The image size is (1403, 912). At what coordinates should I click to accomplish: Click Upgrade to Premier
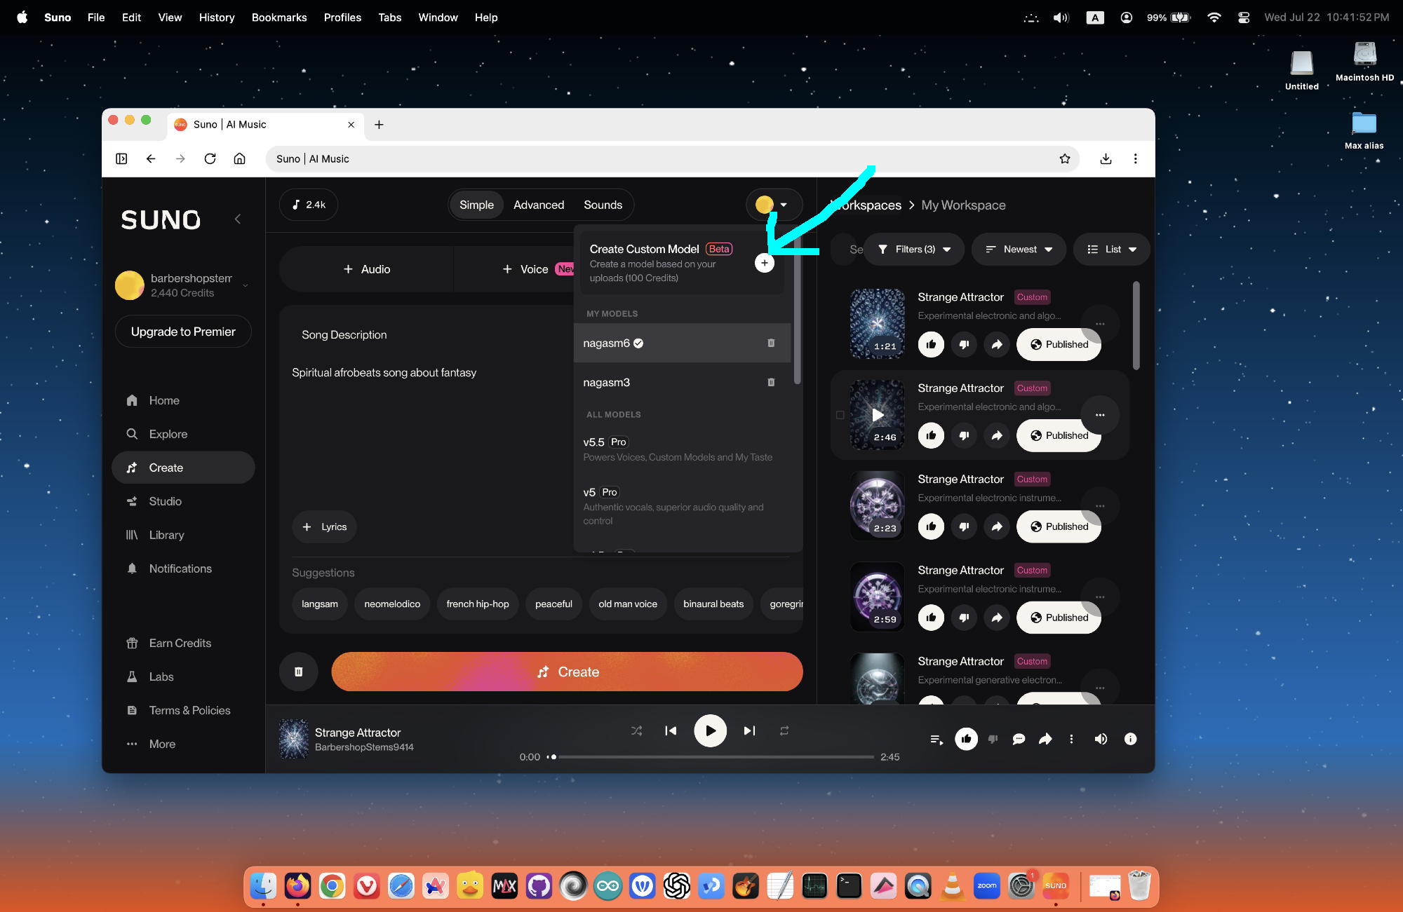tap(183, 332)
